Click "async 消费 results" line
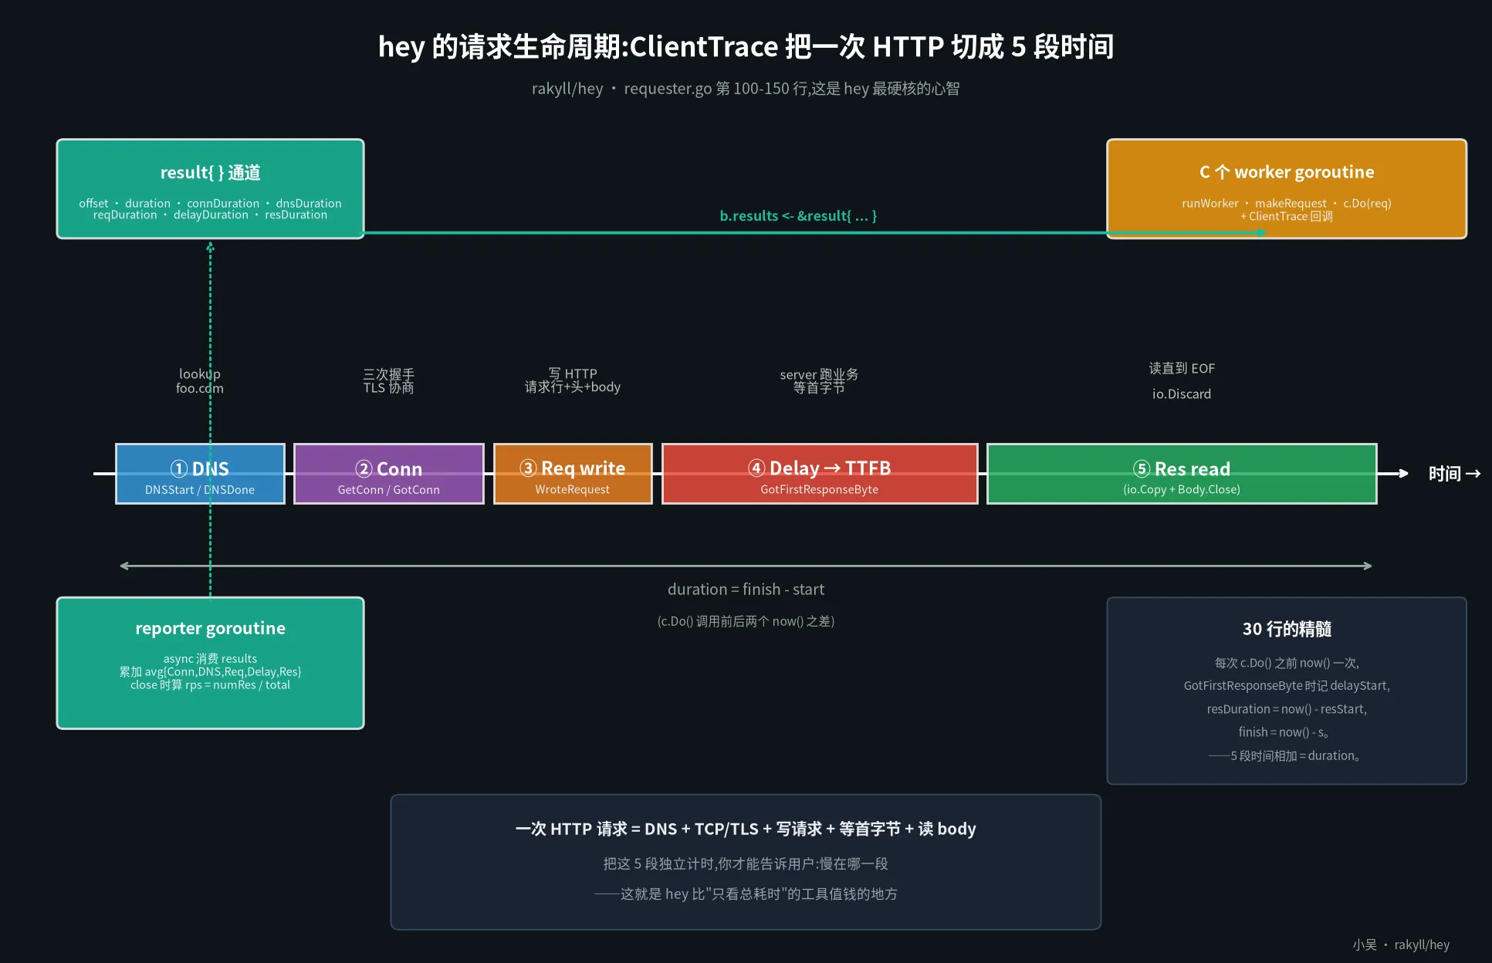This screenshot has width=1492, height=963. click(210, 659)
